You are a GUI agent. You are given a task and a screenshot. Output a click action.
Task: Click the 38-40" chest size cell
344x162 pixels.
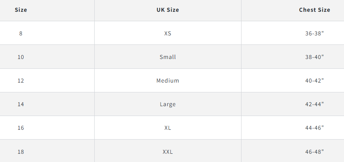coord(314,57)
